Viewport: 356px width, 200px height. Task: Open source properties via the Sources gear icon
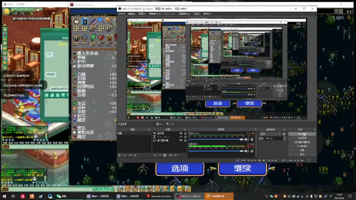click(165, 155)
